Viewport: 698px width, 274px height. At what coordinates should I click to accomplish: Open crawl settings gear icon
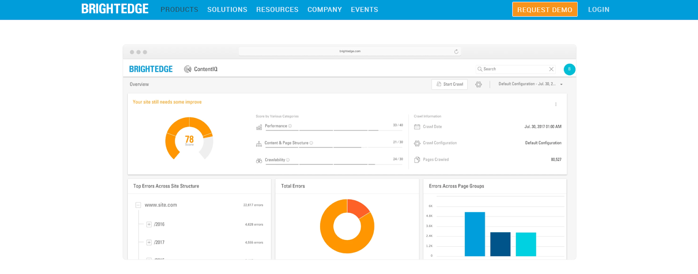click(x=479, y=84)
